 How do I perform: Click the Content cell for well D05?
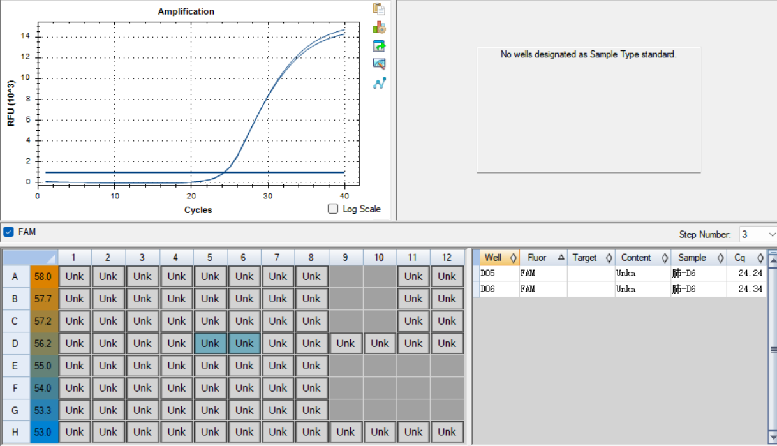pos(643,273)
